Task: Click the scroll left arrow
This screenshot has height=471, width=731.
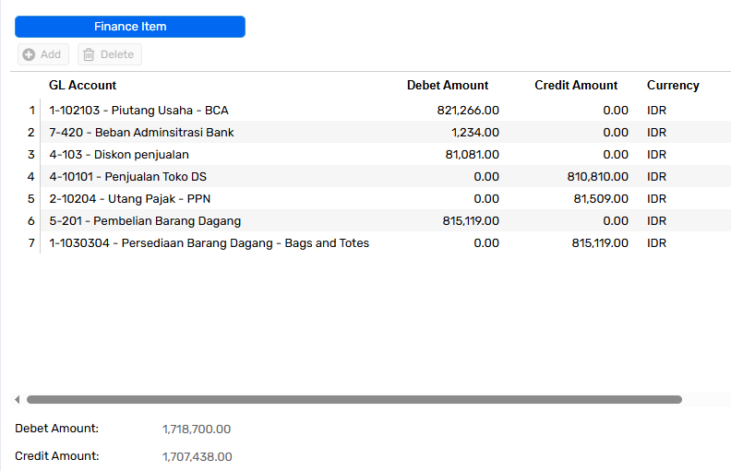Action: point(18,399)
